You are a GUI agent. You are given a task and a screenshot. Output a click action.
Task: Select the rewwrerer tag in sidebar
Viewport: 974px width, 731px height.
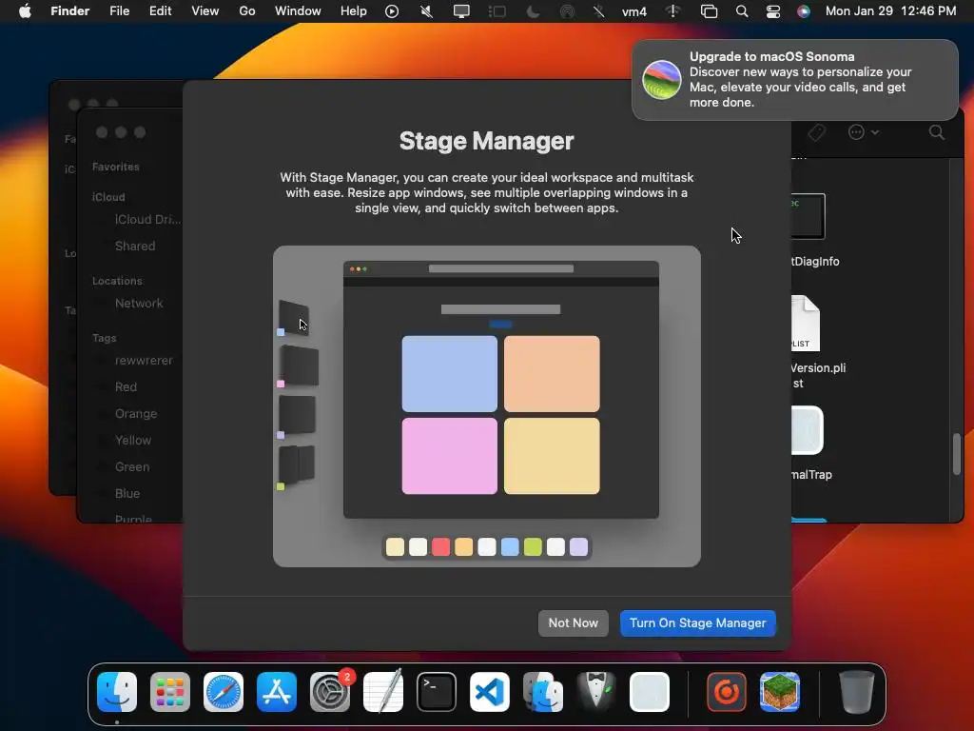144,361
